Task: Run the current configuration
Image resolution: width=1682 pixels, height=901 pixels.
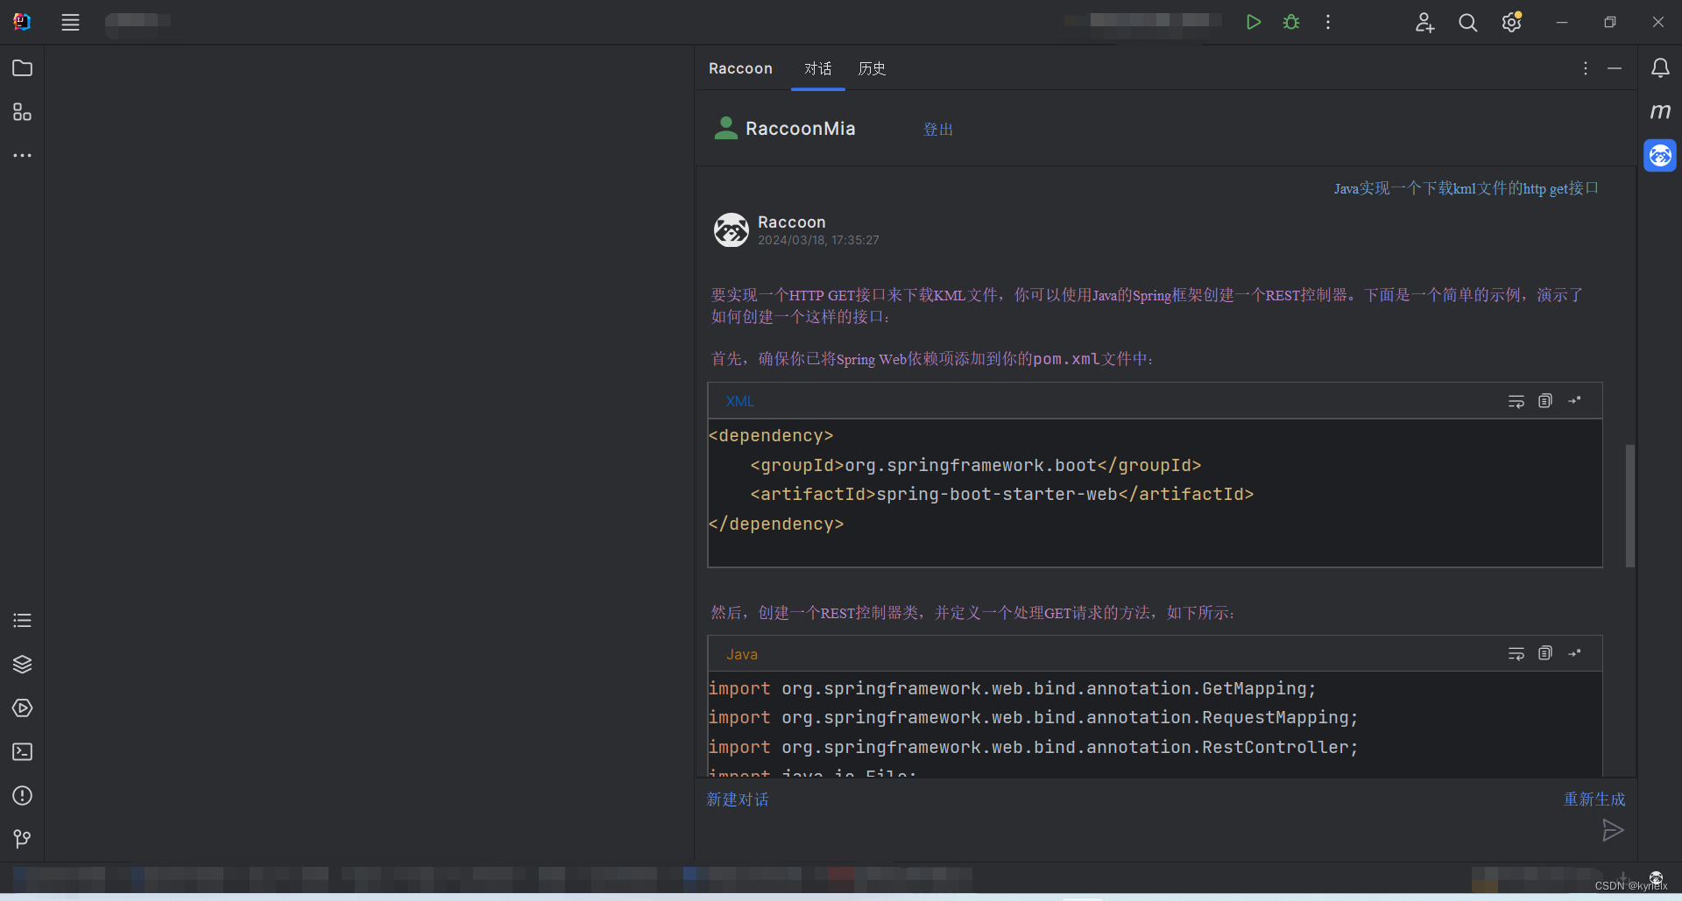Action: [1254, 23]
